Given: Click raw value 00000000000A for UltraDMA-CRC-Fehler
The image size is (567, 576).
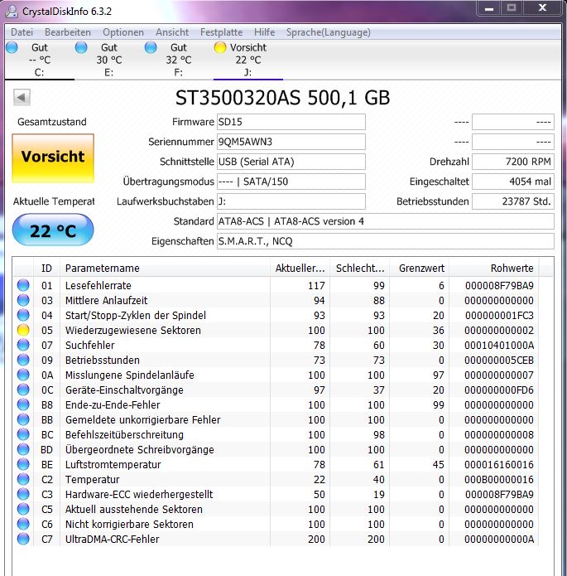Looking at the screenshot, I should (499, 540).
